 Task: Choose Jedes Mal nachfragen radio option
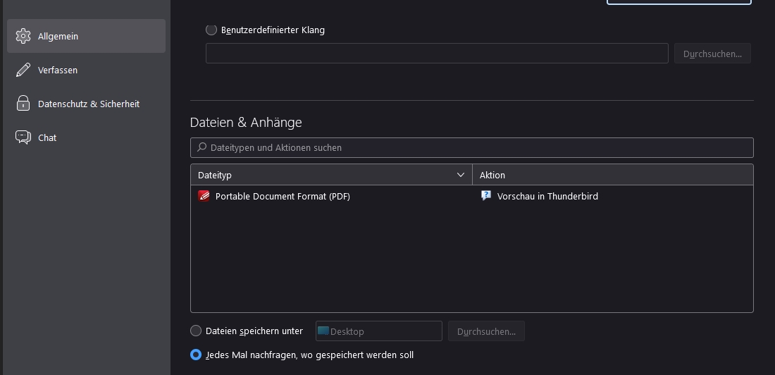coord(196,355)
